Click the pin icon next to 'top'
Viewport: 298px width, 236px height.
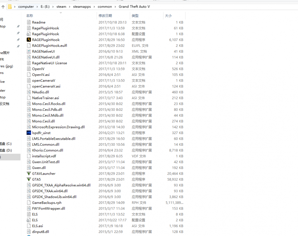18,26
